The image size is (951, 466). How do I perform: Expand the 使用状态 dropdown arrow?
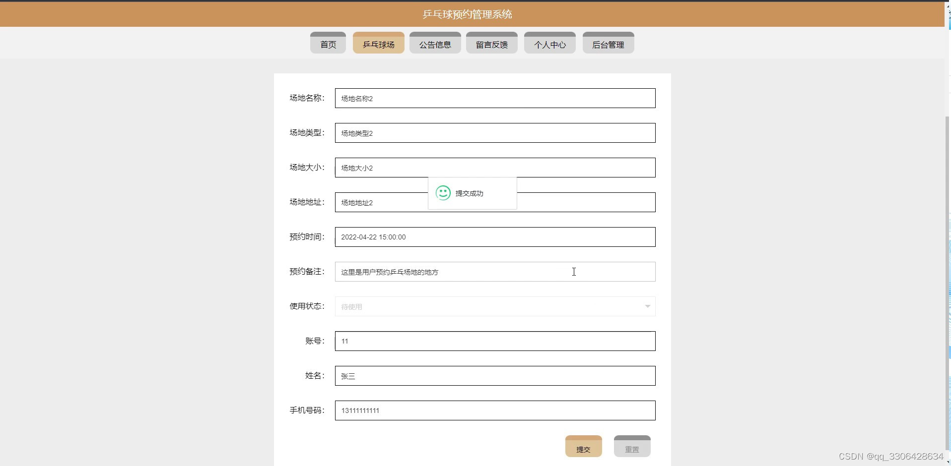(x=647, y=306)
